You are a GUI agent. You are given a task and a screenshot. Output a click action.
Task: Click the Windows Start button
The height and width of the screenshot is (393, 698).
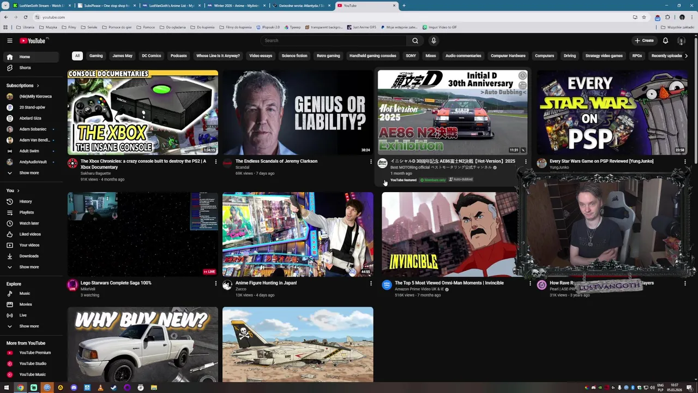tap(7, 388)
